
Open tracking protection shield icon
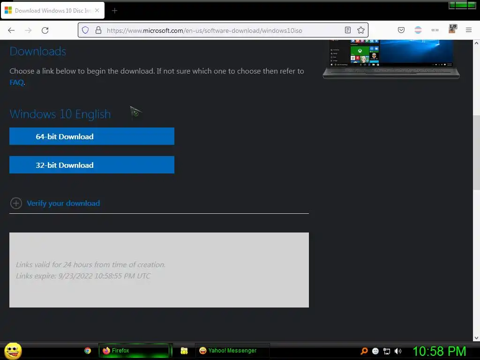pos(85,30)
